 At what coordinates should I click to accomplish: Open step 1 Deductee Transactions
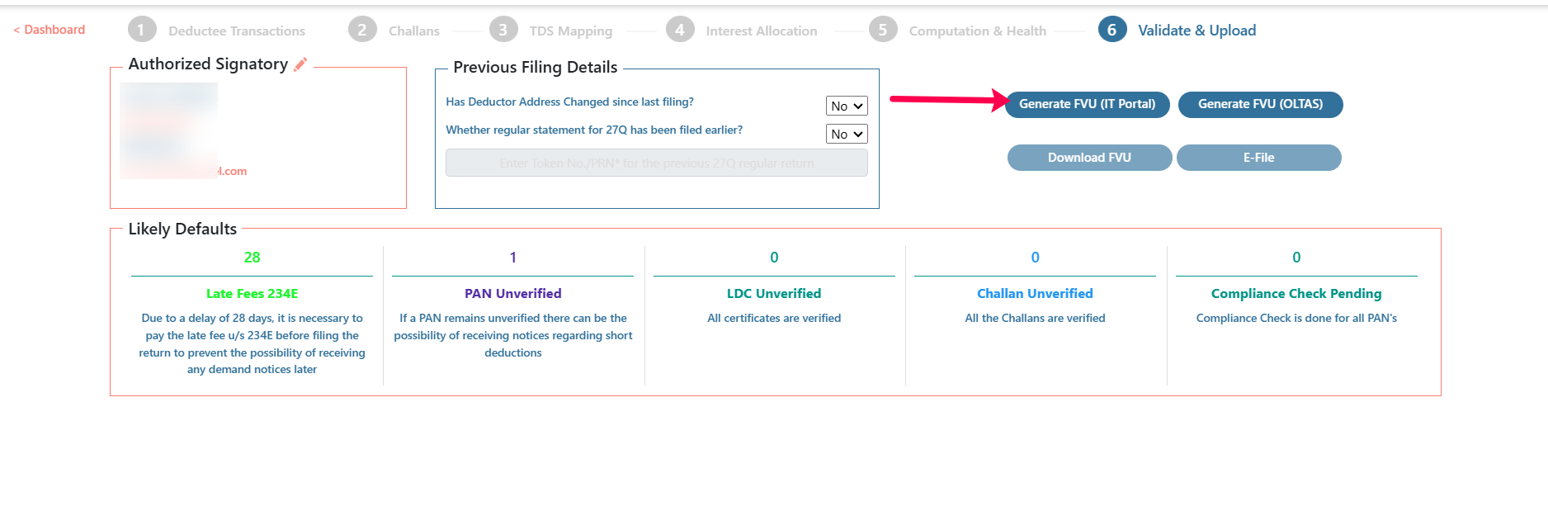(217, 31)
